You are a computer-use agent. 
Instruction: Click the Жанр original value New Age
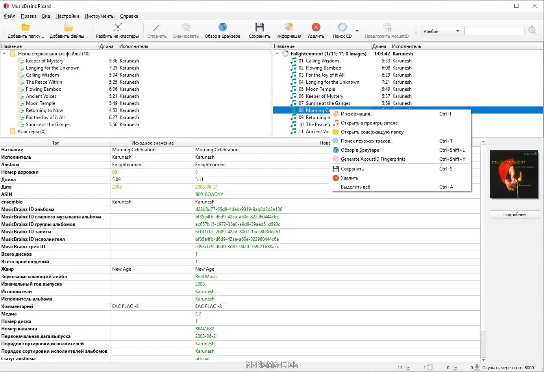(x=122, y=269)
